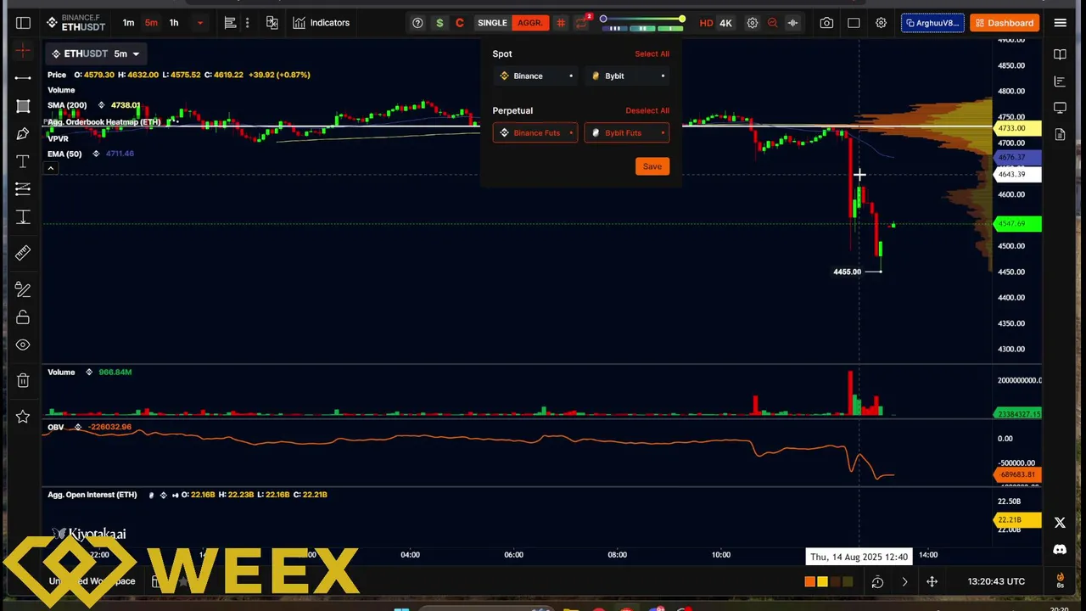Adjust the heatmap gradient slider right handle

[682, 19]
